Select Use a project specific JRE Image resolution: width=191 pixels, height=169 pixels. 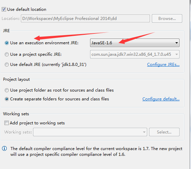pos(7,54)
